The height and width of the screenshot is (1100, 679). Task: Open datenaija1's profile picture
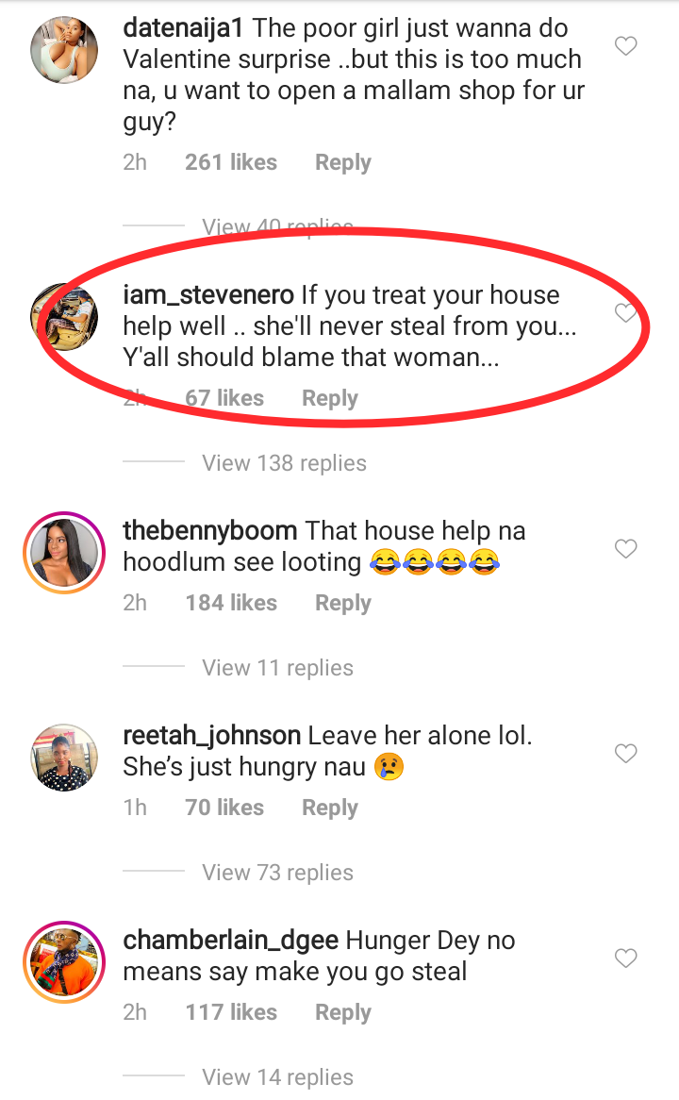(x=64, y=50)
